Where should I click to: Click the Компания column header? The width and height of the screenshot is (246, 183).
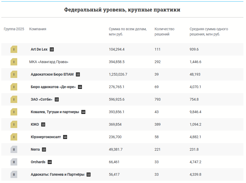[x=38, y=29]
